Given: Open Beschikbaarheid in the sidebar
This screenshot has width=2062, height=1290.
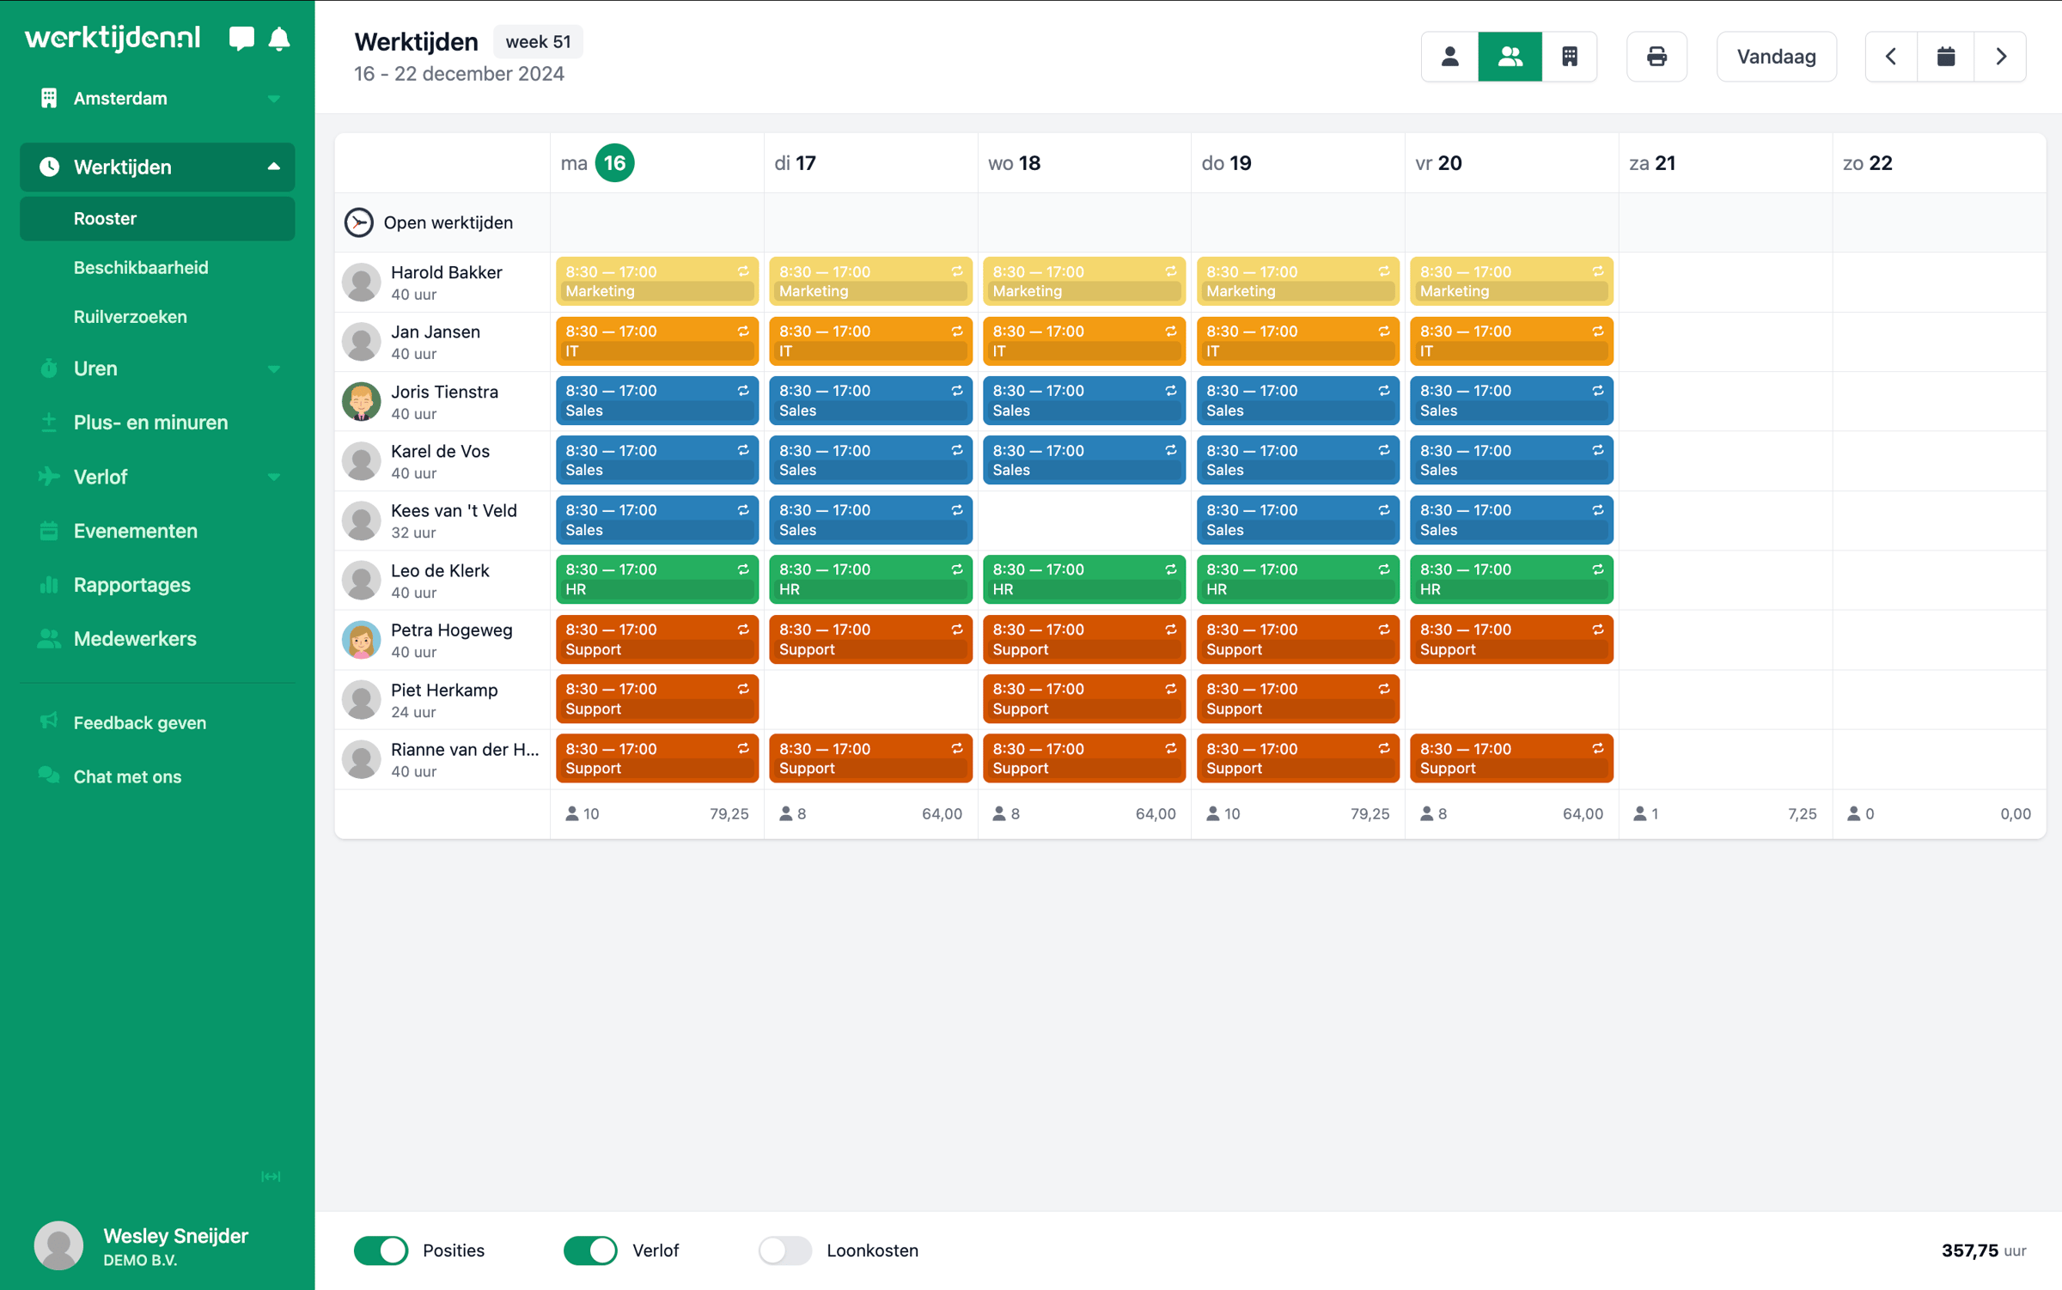Looking at the screenshot, I should 141,268.
